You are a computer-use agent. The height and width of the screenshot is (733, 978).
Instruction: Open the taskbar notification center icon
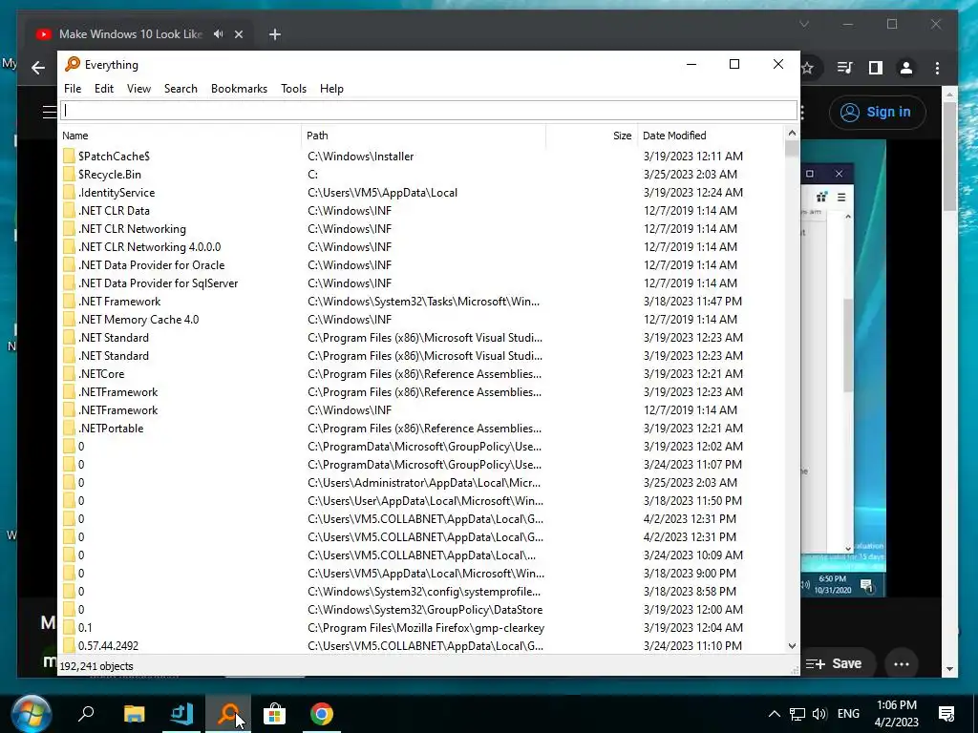(946, 714)
